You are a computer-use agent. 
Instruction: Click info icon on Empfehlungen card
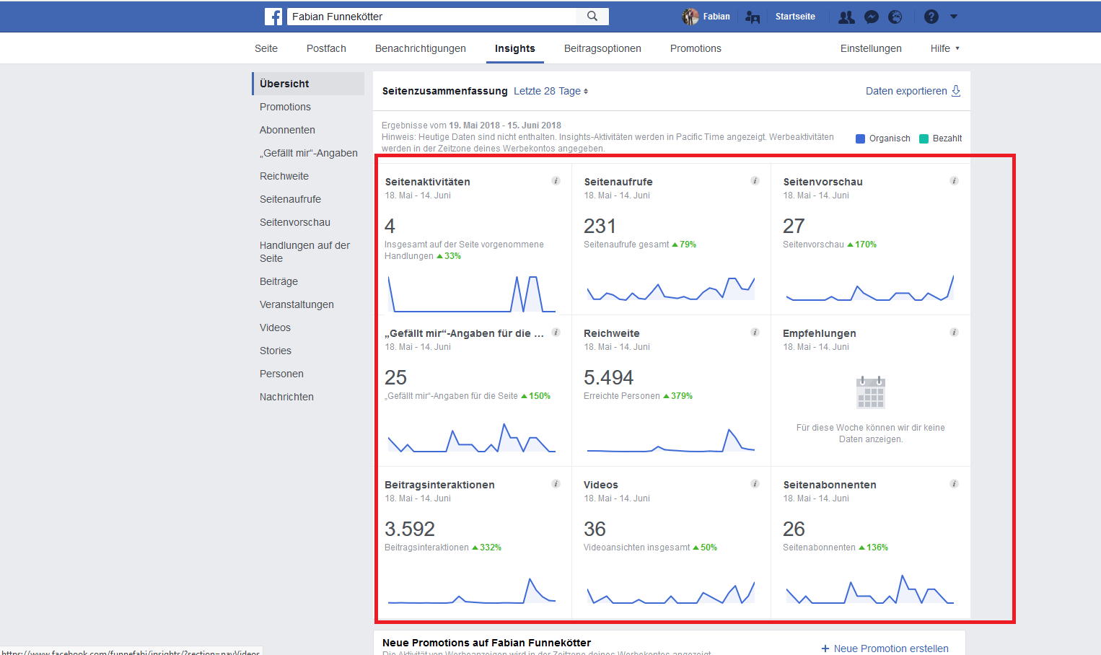click(954, 333)
